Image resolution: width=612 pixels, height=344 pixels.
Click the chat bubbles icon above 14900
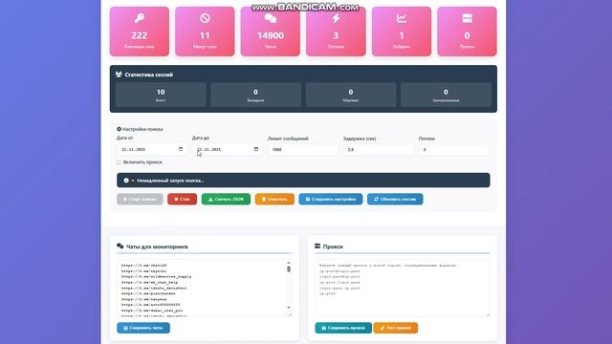[271, 18]
